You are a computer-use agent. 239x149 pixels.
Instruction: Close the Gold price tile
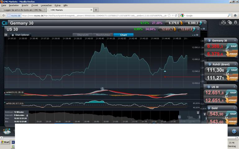point(234,108)
